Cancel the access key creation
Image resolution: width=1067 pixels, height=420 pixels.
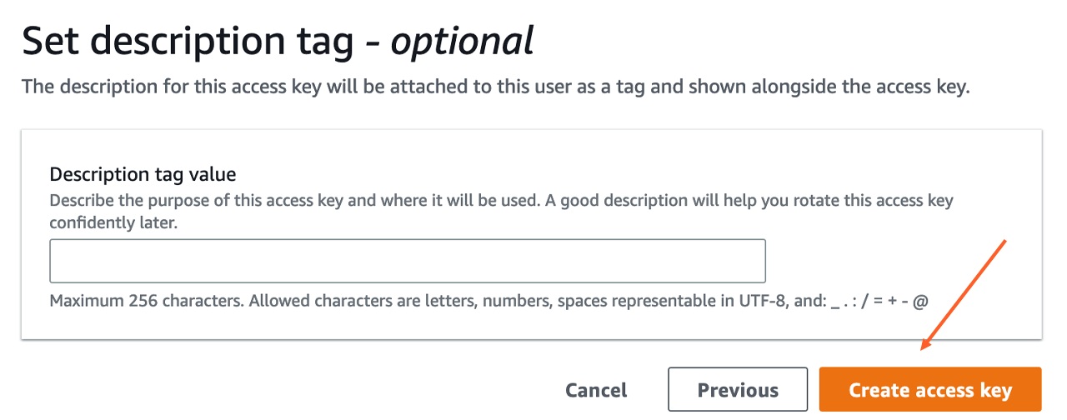(596, 390)
